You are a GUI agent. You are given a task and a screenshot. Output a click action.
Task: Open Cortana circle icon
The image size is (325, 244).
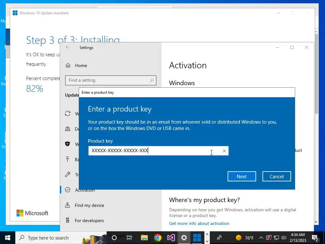point(114,238)
